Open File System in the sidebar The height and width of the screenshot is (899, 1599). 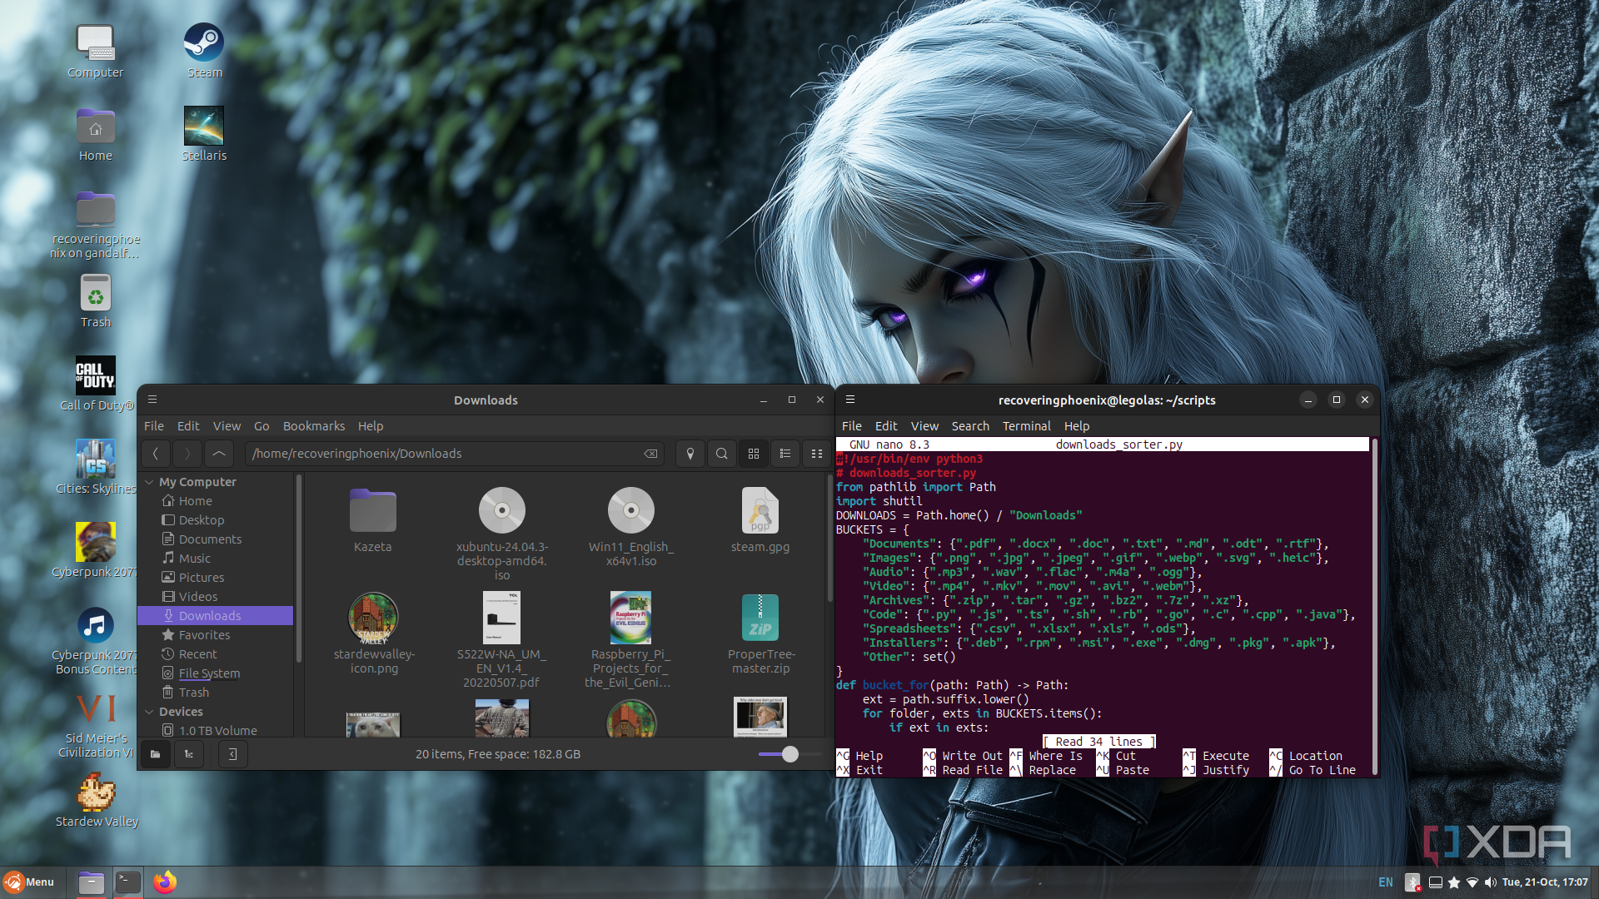[209, 673]
